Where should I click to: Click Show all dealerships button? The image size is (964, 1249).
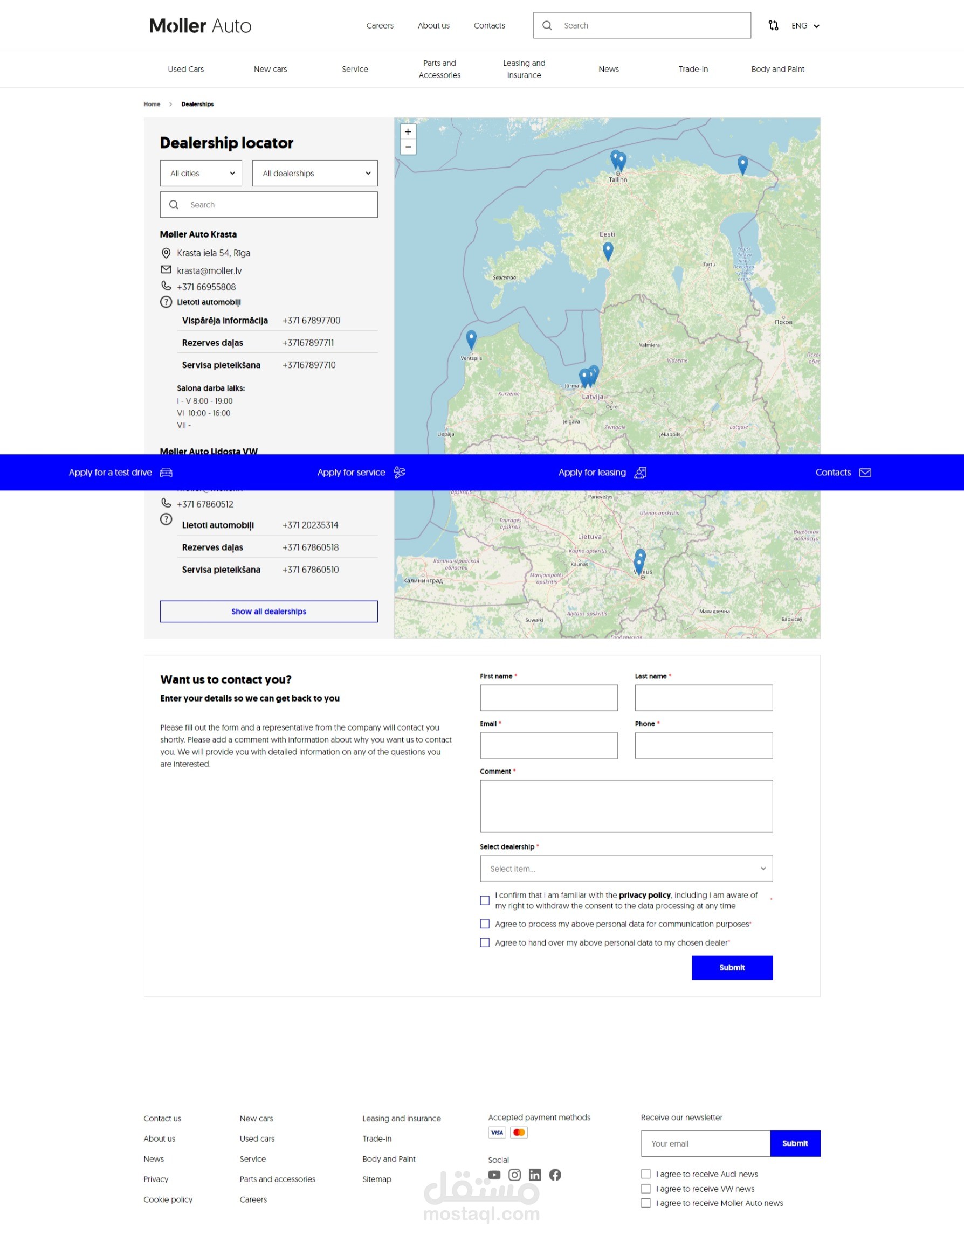click(269, 612)
